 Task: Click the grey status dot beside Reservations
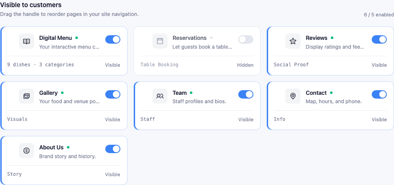point(211,38)
